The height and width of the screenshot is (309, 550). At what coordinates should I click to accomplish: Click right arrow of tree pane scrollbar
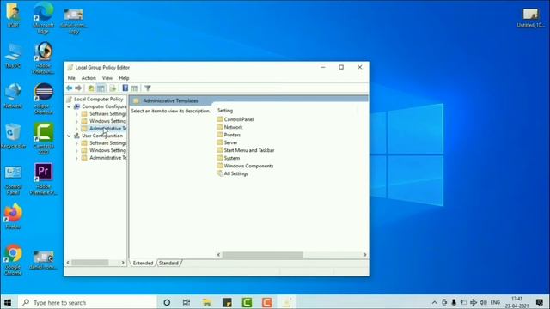123,263
